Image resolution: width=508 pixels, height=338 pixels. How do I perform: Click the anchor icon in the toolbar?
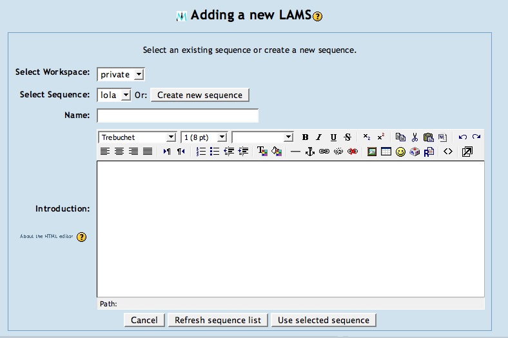[309, 152]
